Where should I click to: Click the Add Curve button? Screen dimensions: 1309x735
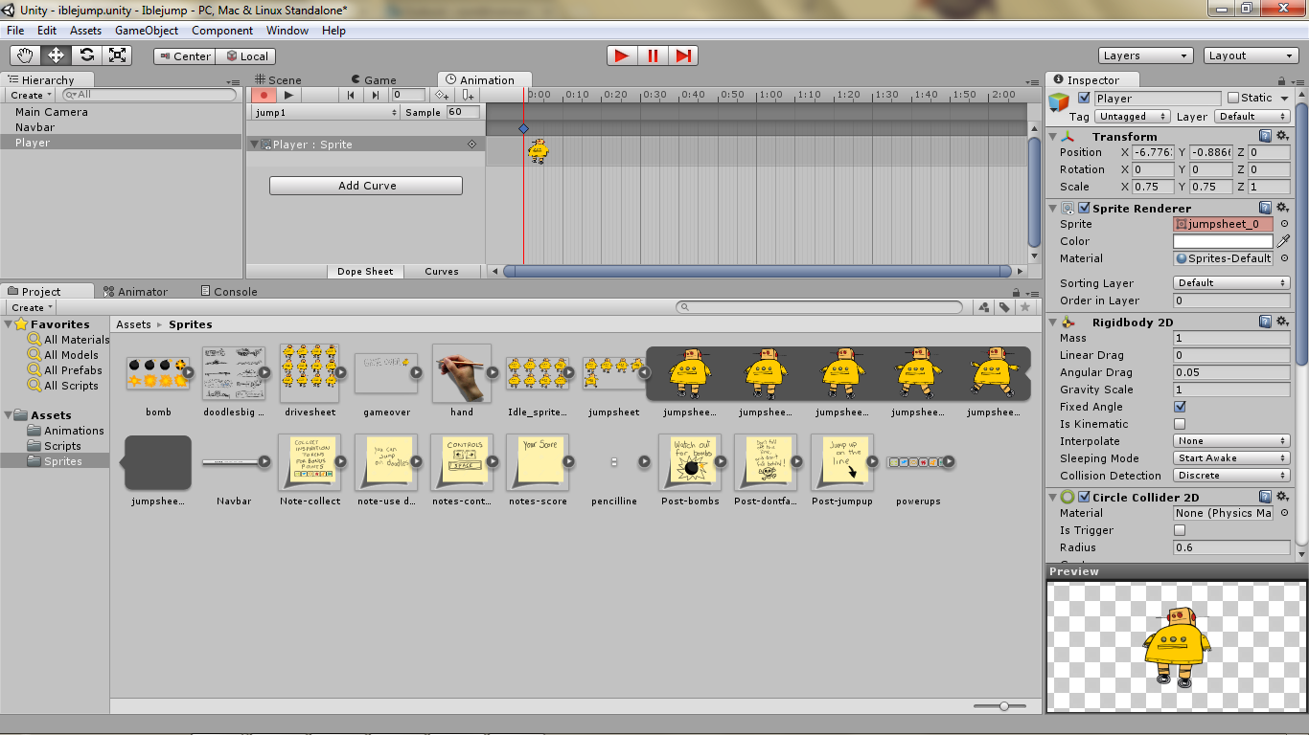coord(365,184)
